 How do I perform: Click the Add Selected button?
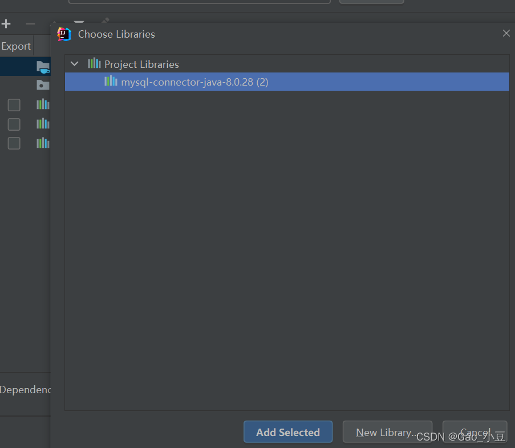click(x=287, y=432)
